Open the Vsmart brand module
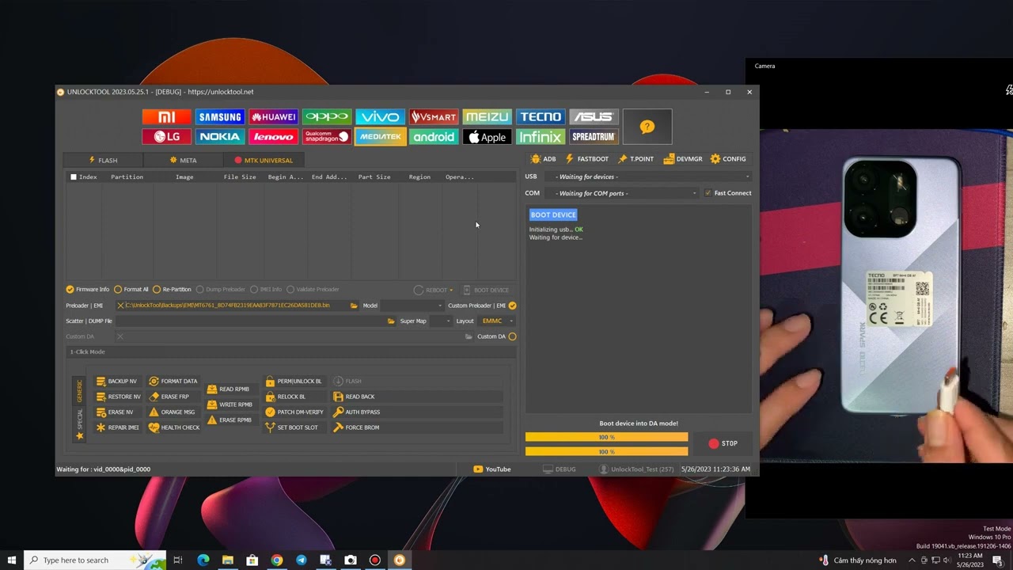Image resolution: width=1013 pixels, height=570 pixels. (434, 117)
